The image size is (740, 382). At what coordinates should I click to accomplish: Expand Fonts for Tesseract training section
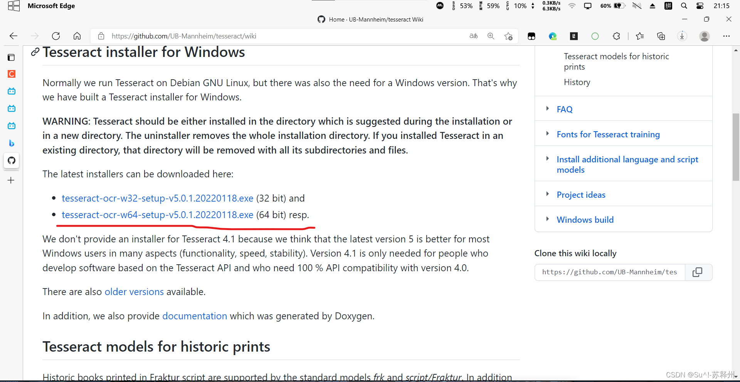(x=547, y=134)
